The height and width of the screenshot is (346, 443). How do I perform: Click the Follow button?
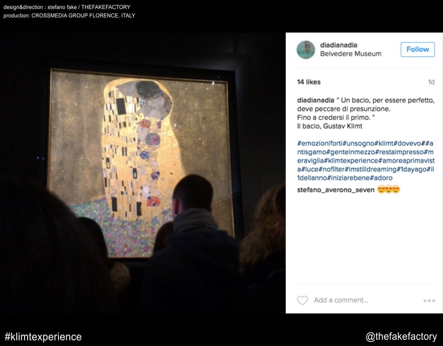[417, 50]
